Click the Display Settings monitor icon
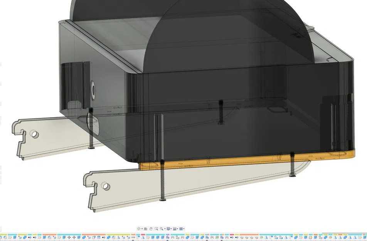This screenshot has width=367, height=241. click(168, 229)
